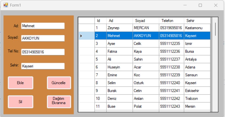This screenshot has width=225, height=117.
Task: Sort by the Telefon column header
Action: [x=171, y=21]
